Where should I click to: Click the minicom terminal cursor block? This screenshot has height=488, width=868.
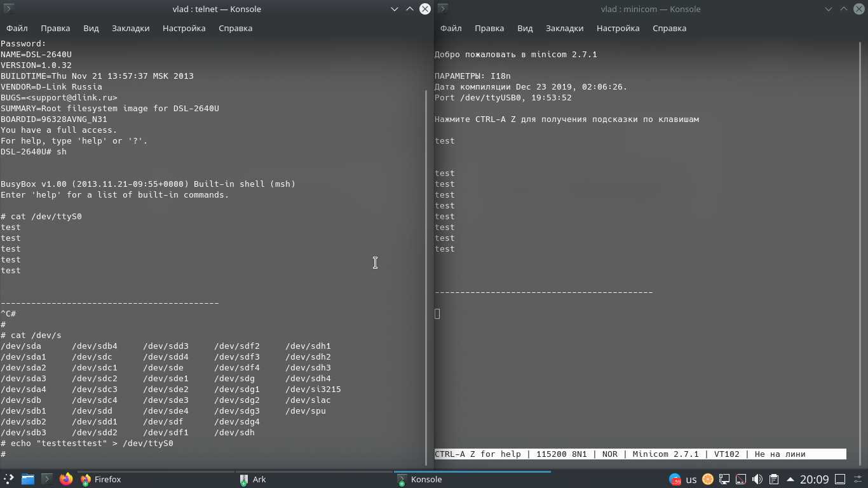[x=437, y=314]
